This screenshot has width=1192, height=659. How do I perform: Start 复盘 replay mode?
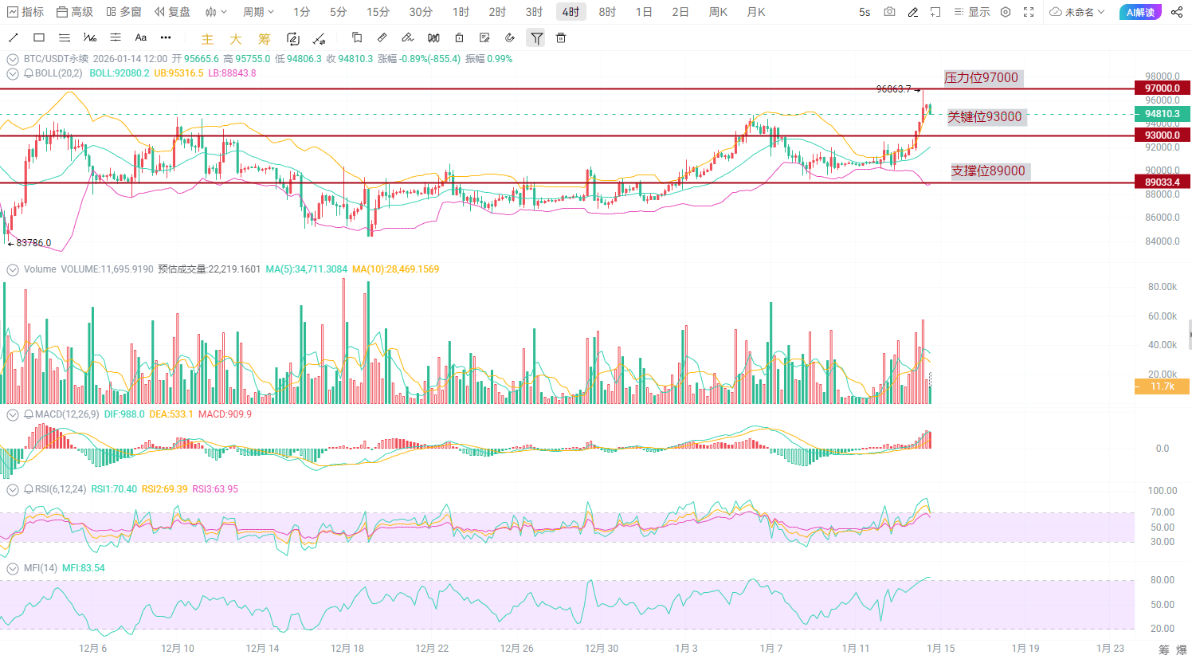point(172,12)
